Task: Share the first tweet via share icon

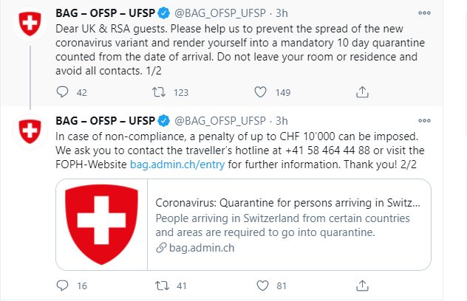Action: pyautogui.click(x=362, y=92)
